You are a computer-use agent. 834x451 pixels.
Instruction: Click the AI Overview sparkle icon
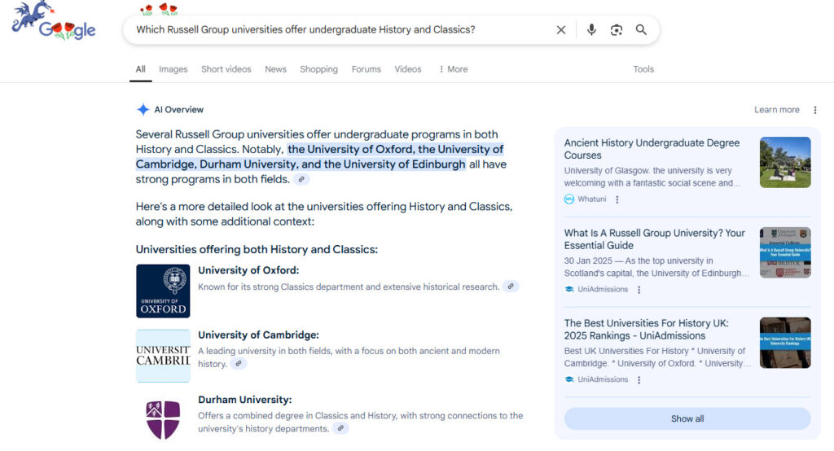pyautogui.click(x=143, y=110)
